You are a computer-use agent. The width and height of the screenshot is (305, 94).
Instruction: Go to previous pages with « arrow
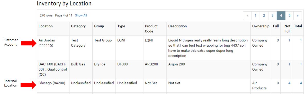tap(247, 16)
